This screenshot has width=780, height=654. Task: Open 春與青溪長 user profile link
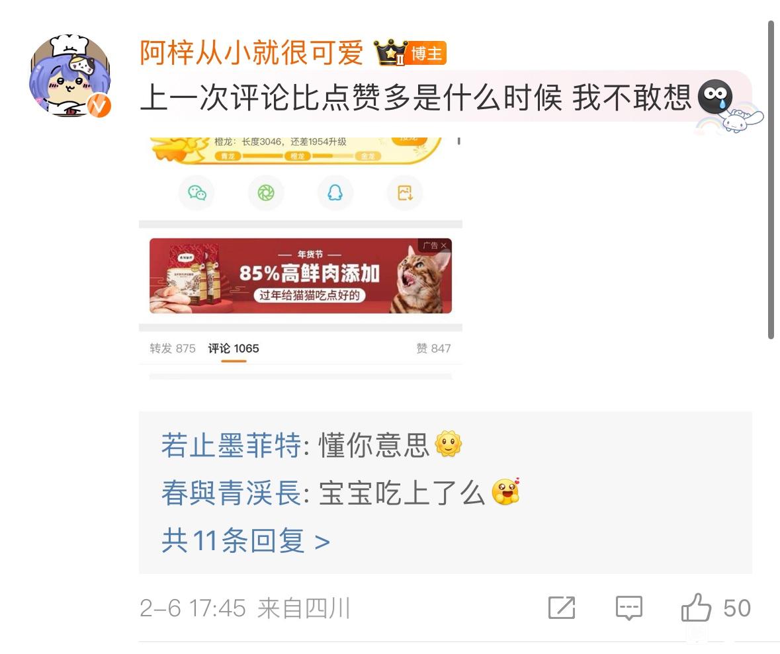coord(232,493)
